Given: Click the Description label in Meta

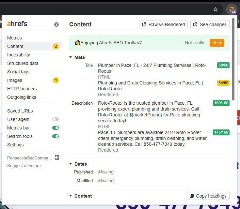Looking at the screenshot, I should [x=82, y=103].
